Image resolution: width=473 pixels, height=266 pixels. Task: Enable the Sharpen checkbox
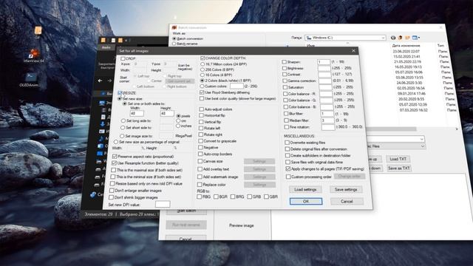pos(284,62)
